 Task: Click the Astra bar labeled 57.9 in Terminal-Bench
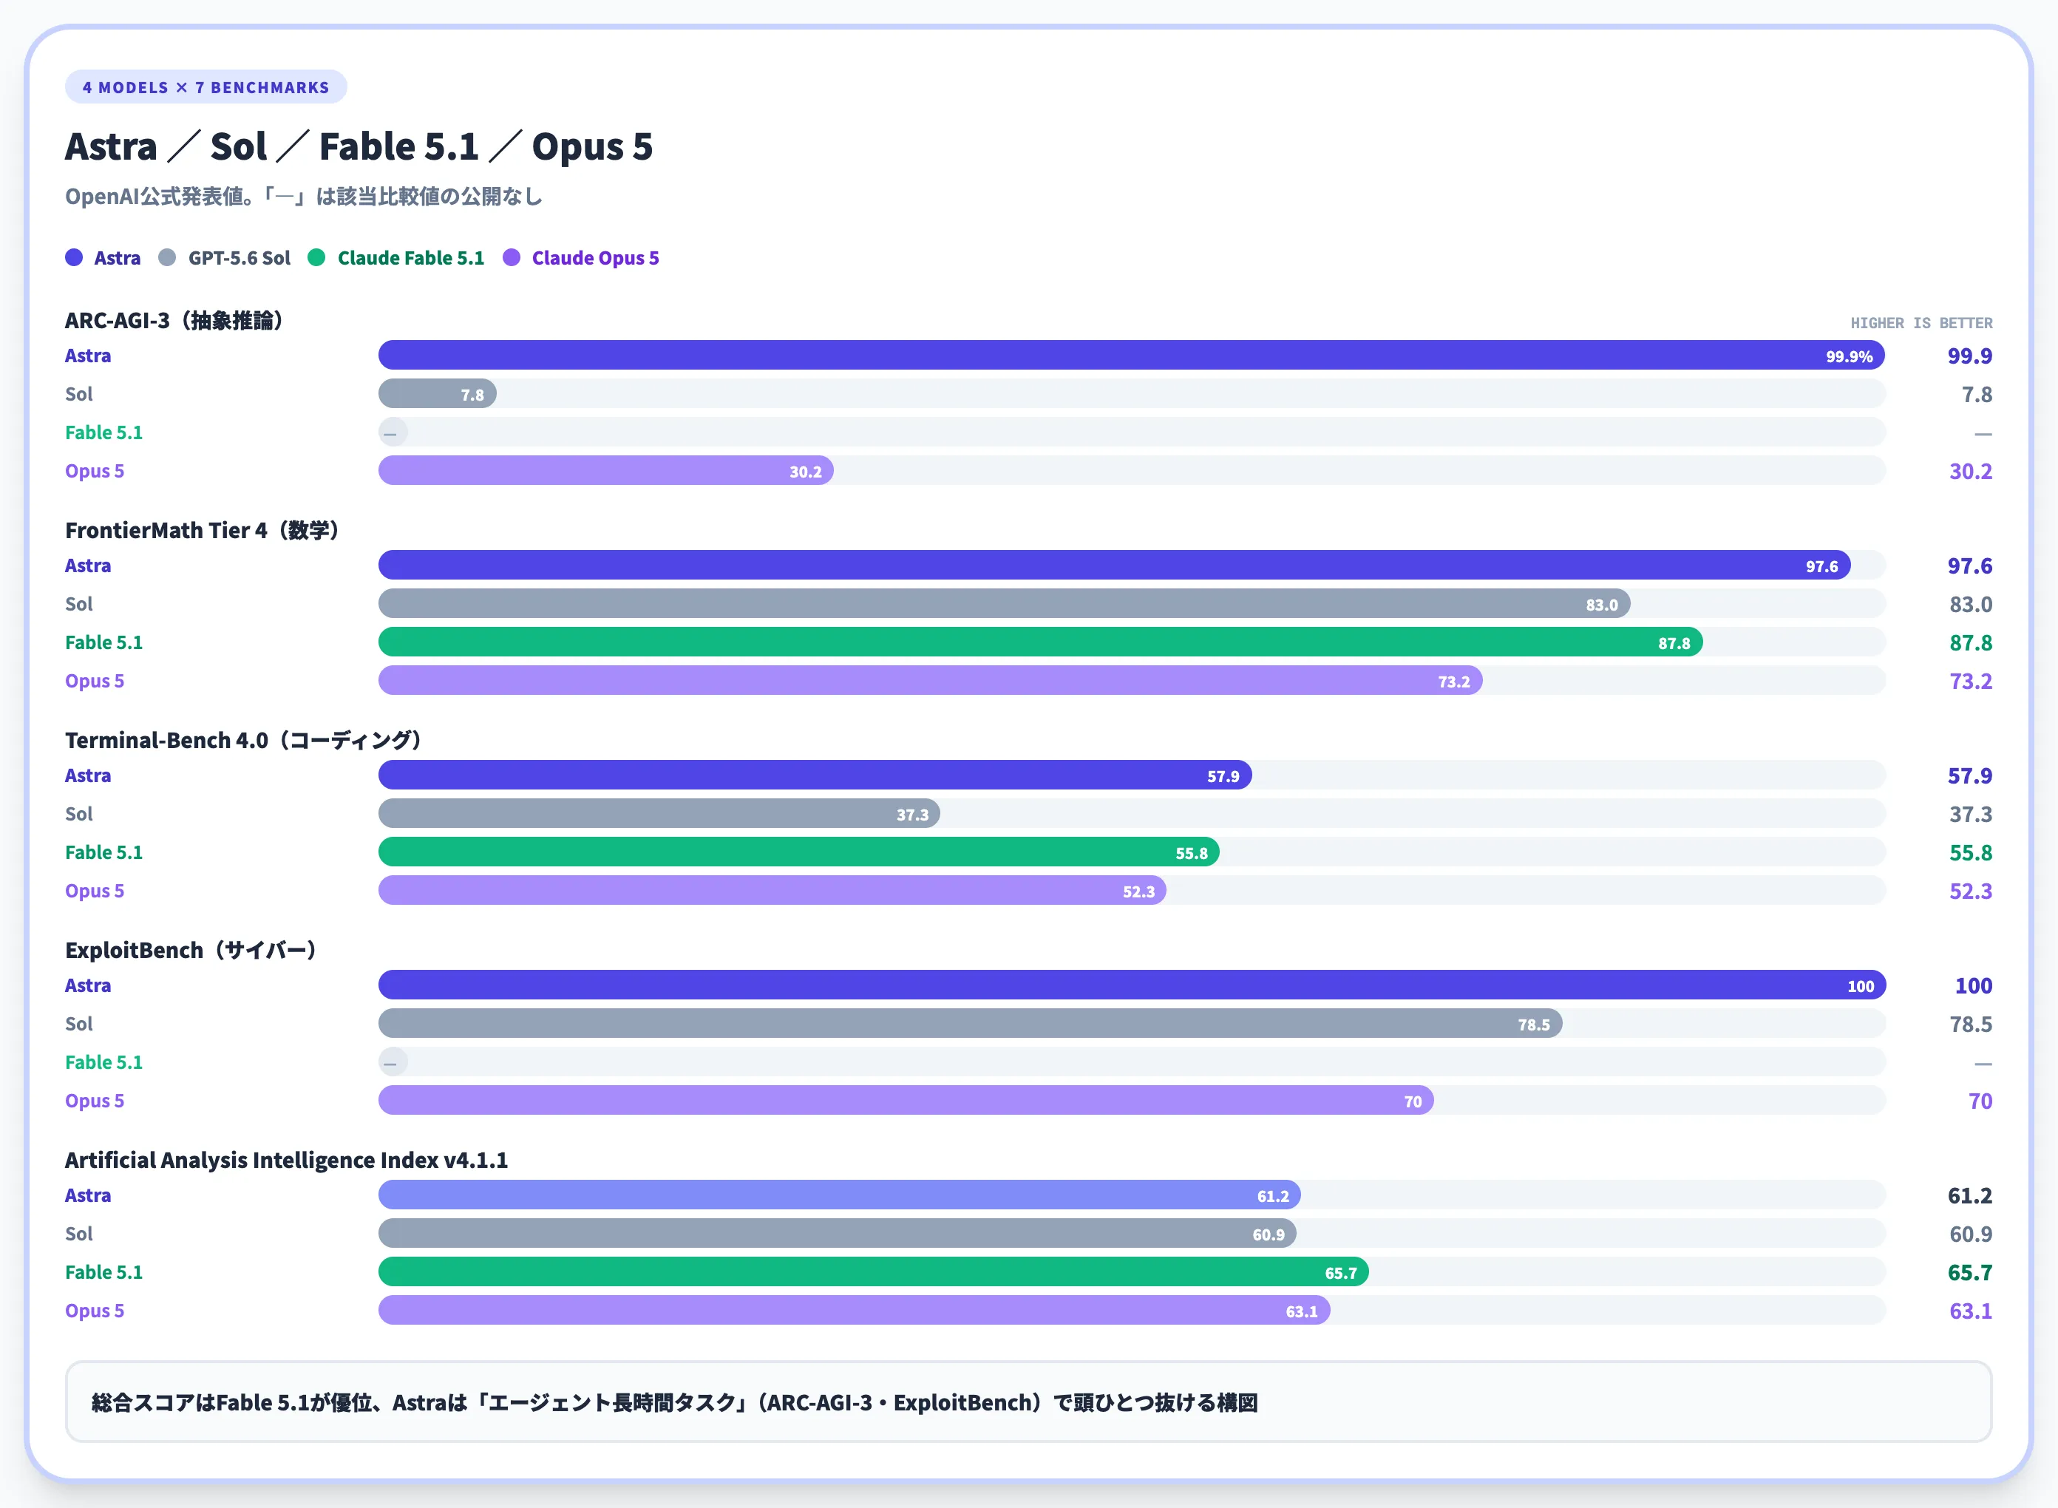(815, 775)
